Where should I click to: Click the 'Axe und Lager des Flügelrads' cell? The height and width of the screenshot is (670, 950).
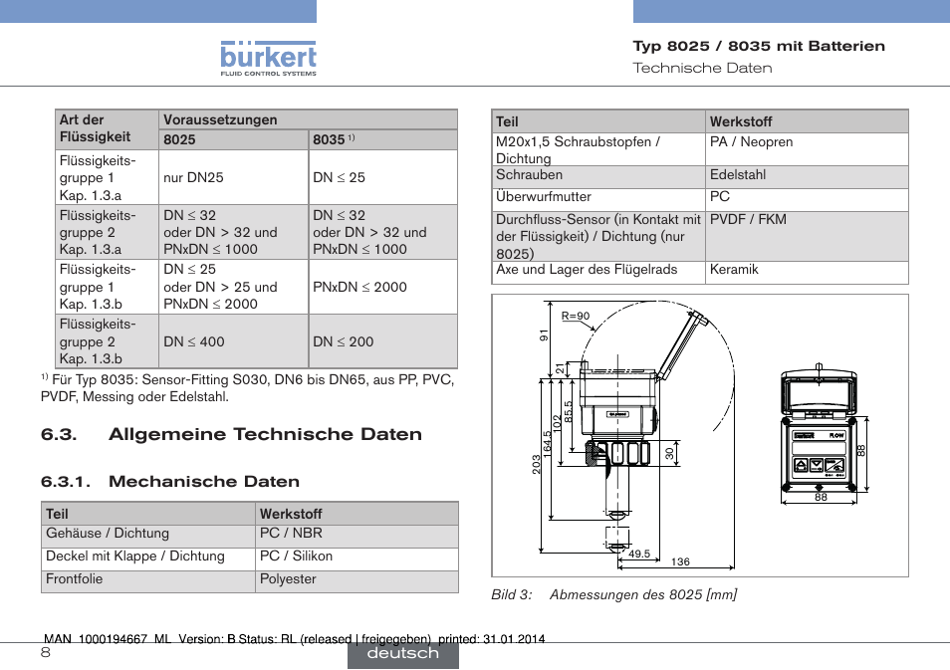point(598,272)
